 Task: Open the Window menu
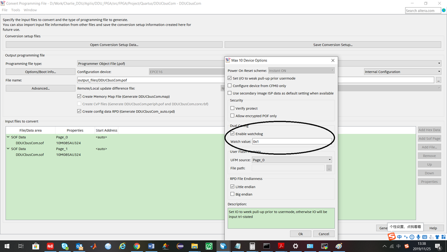point(30,10)
